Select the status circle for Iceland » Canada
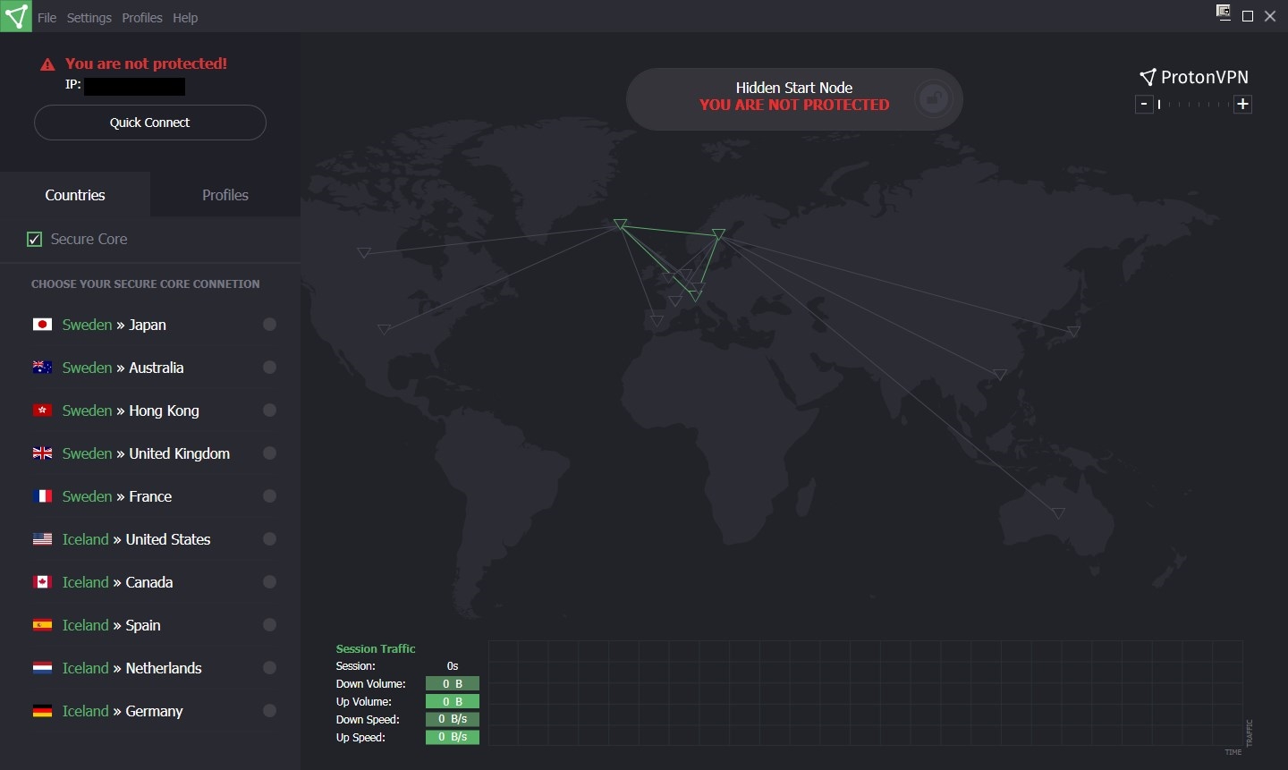 coord(269,582)
